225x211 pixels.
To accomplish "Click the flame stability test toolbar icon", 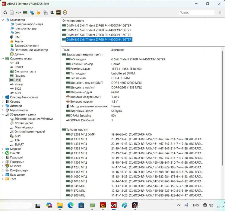I will [39, 12].
